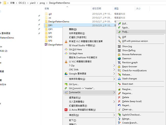Expand the Google 雲端硬碟 submenu arrow
Screen dimensions: 166x125
[x=114, y=74]
